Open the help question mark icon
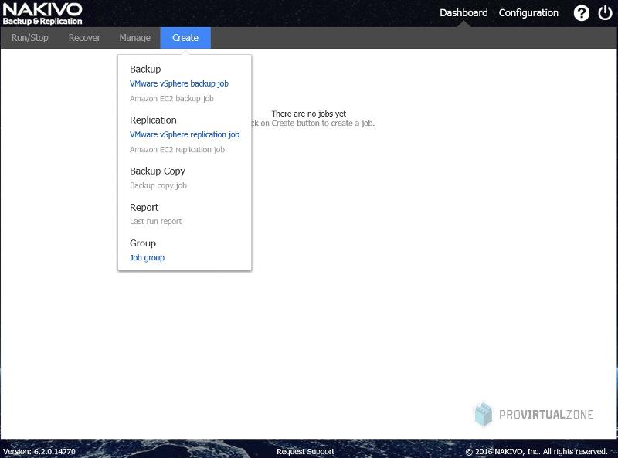Image resolution: width=618 pixels, height=458 pixels. (582, 13)
